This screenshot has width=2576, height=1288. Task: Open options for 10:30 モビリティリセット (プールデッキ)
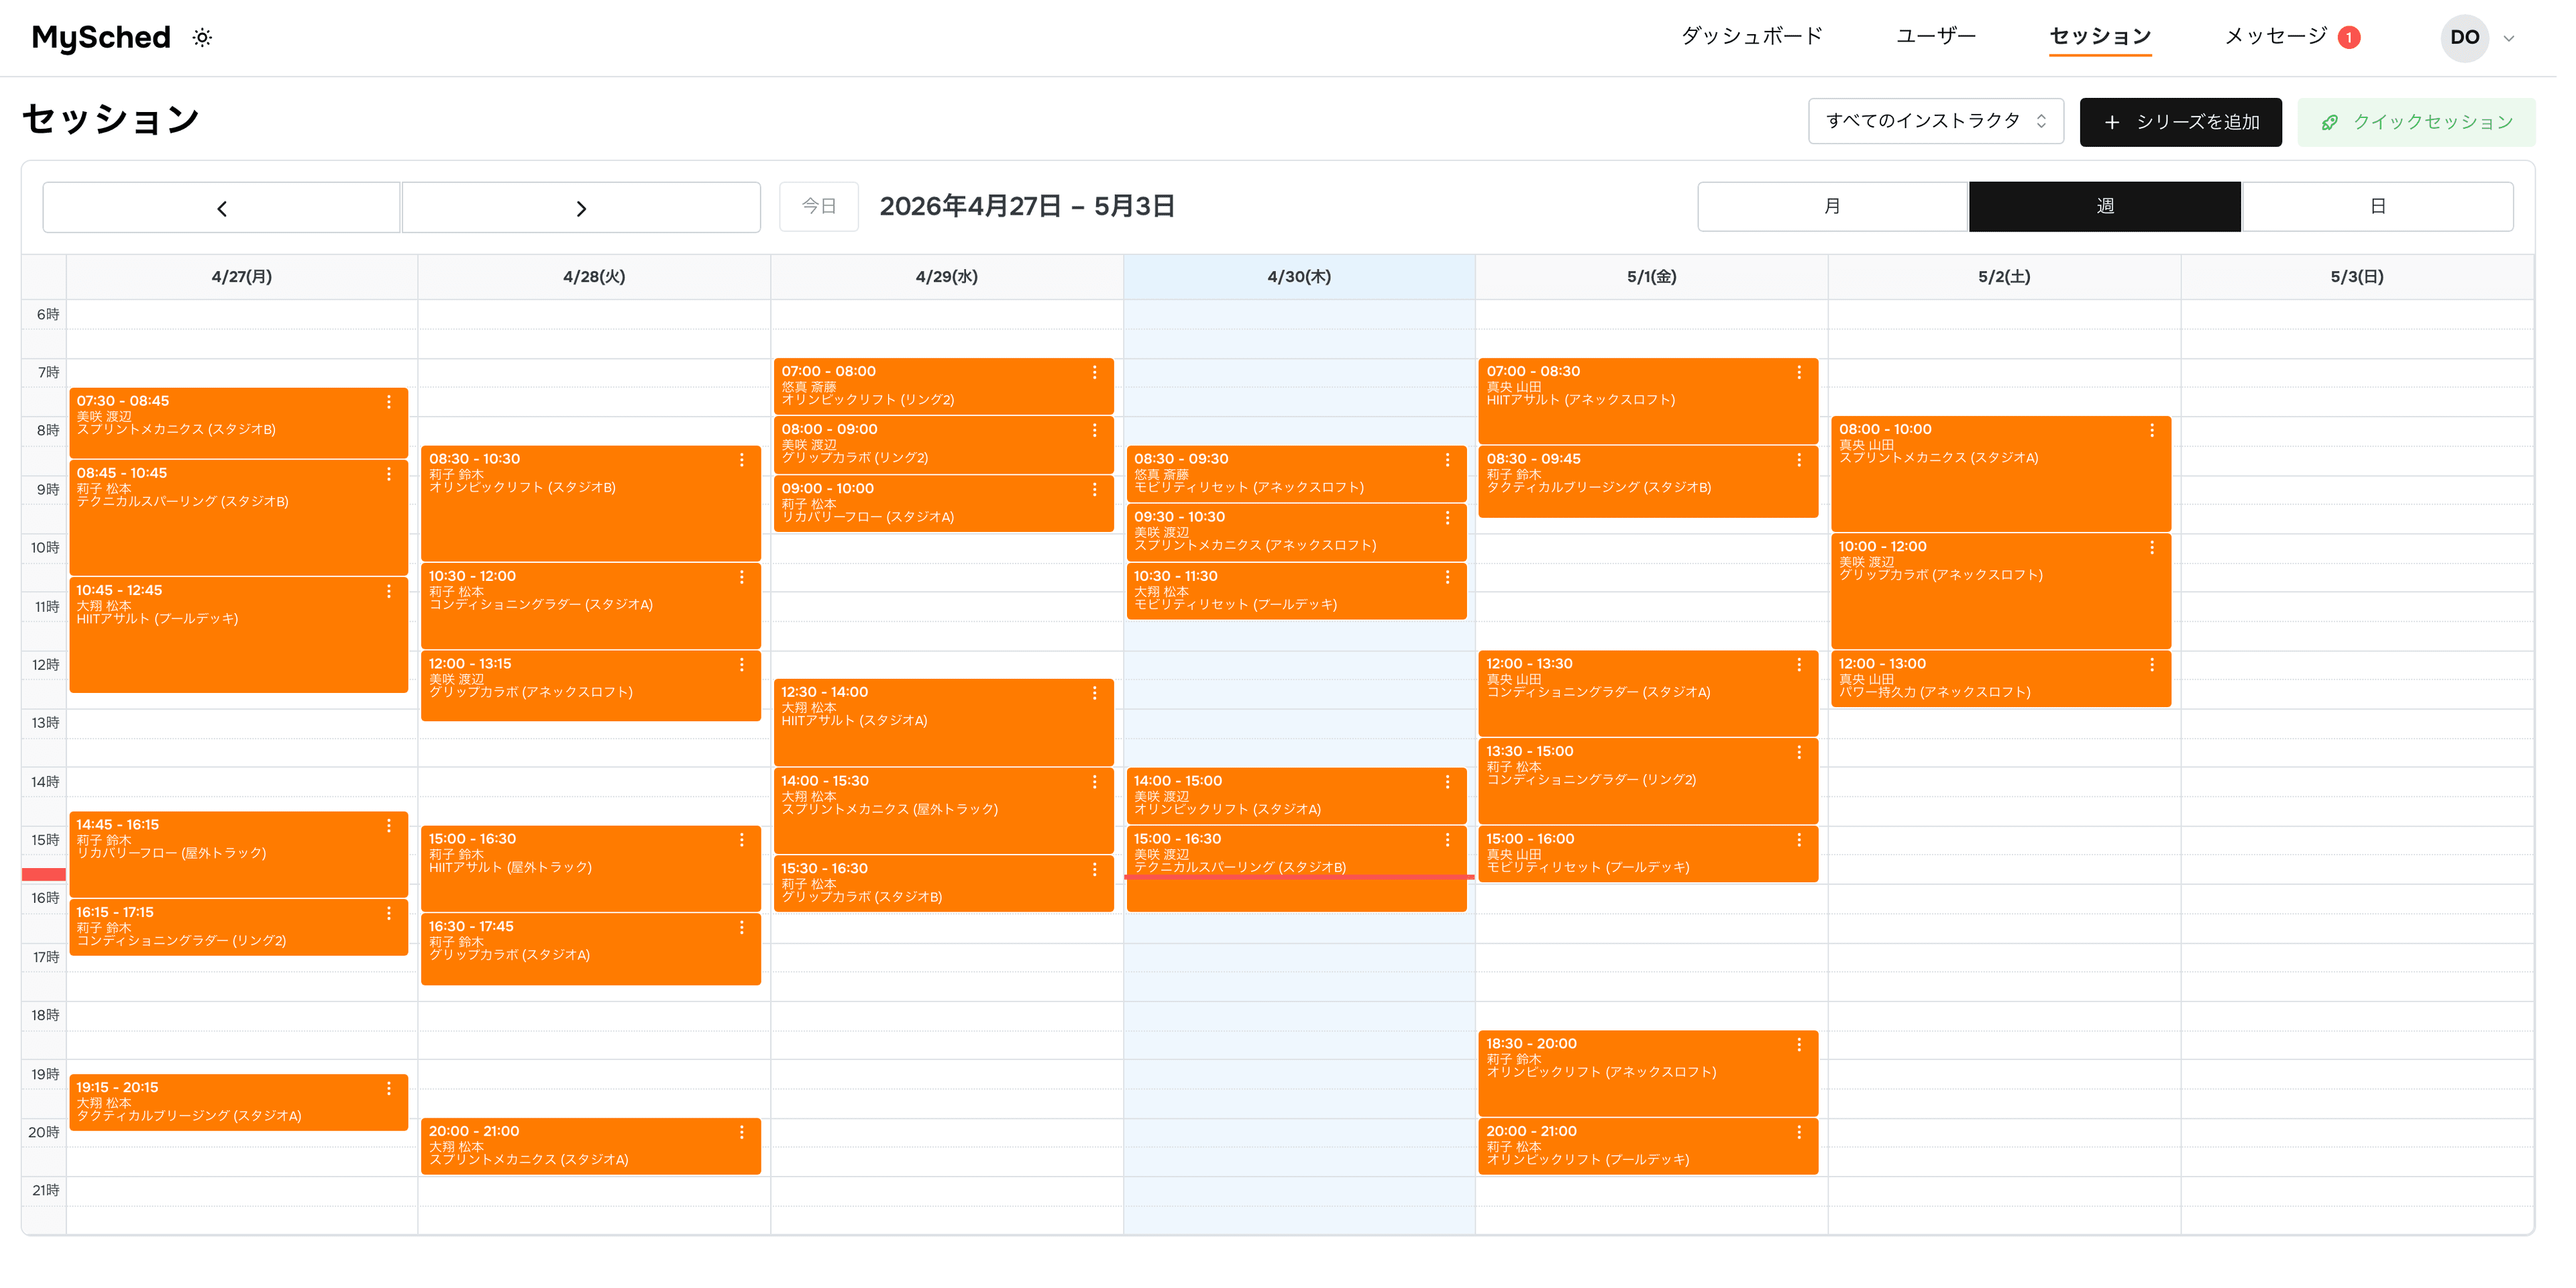[x=1448, y=578]
